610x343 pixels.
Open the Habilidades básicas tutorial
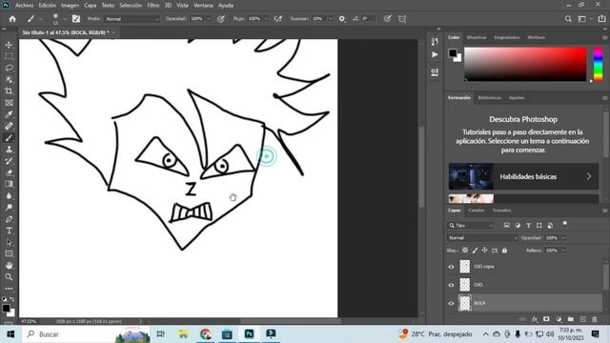(523, 176)
